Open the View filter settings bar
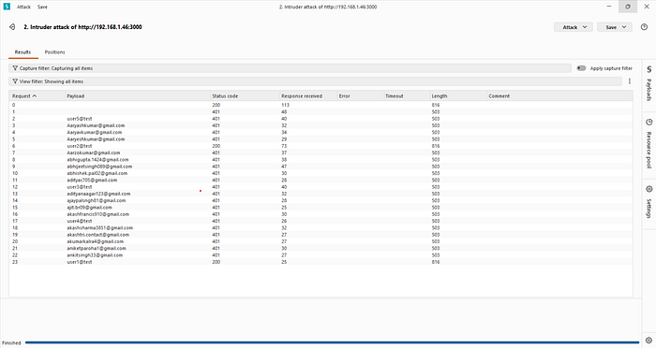This screenshot has height=348, width=656. 315,81
